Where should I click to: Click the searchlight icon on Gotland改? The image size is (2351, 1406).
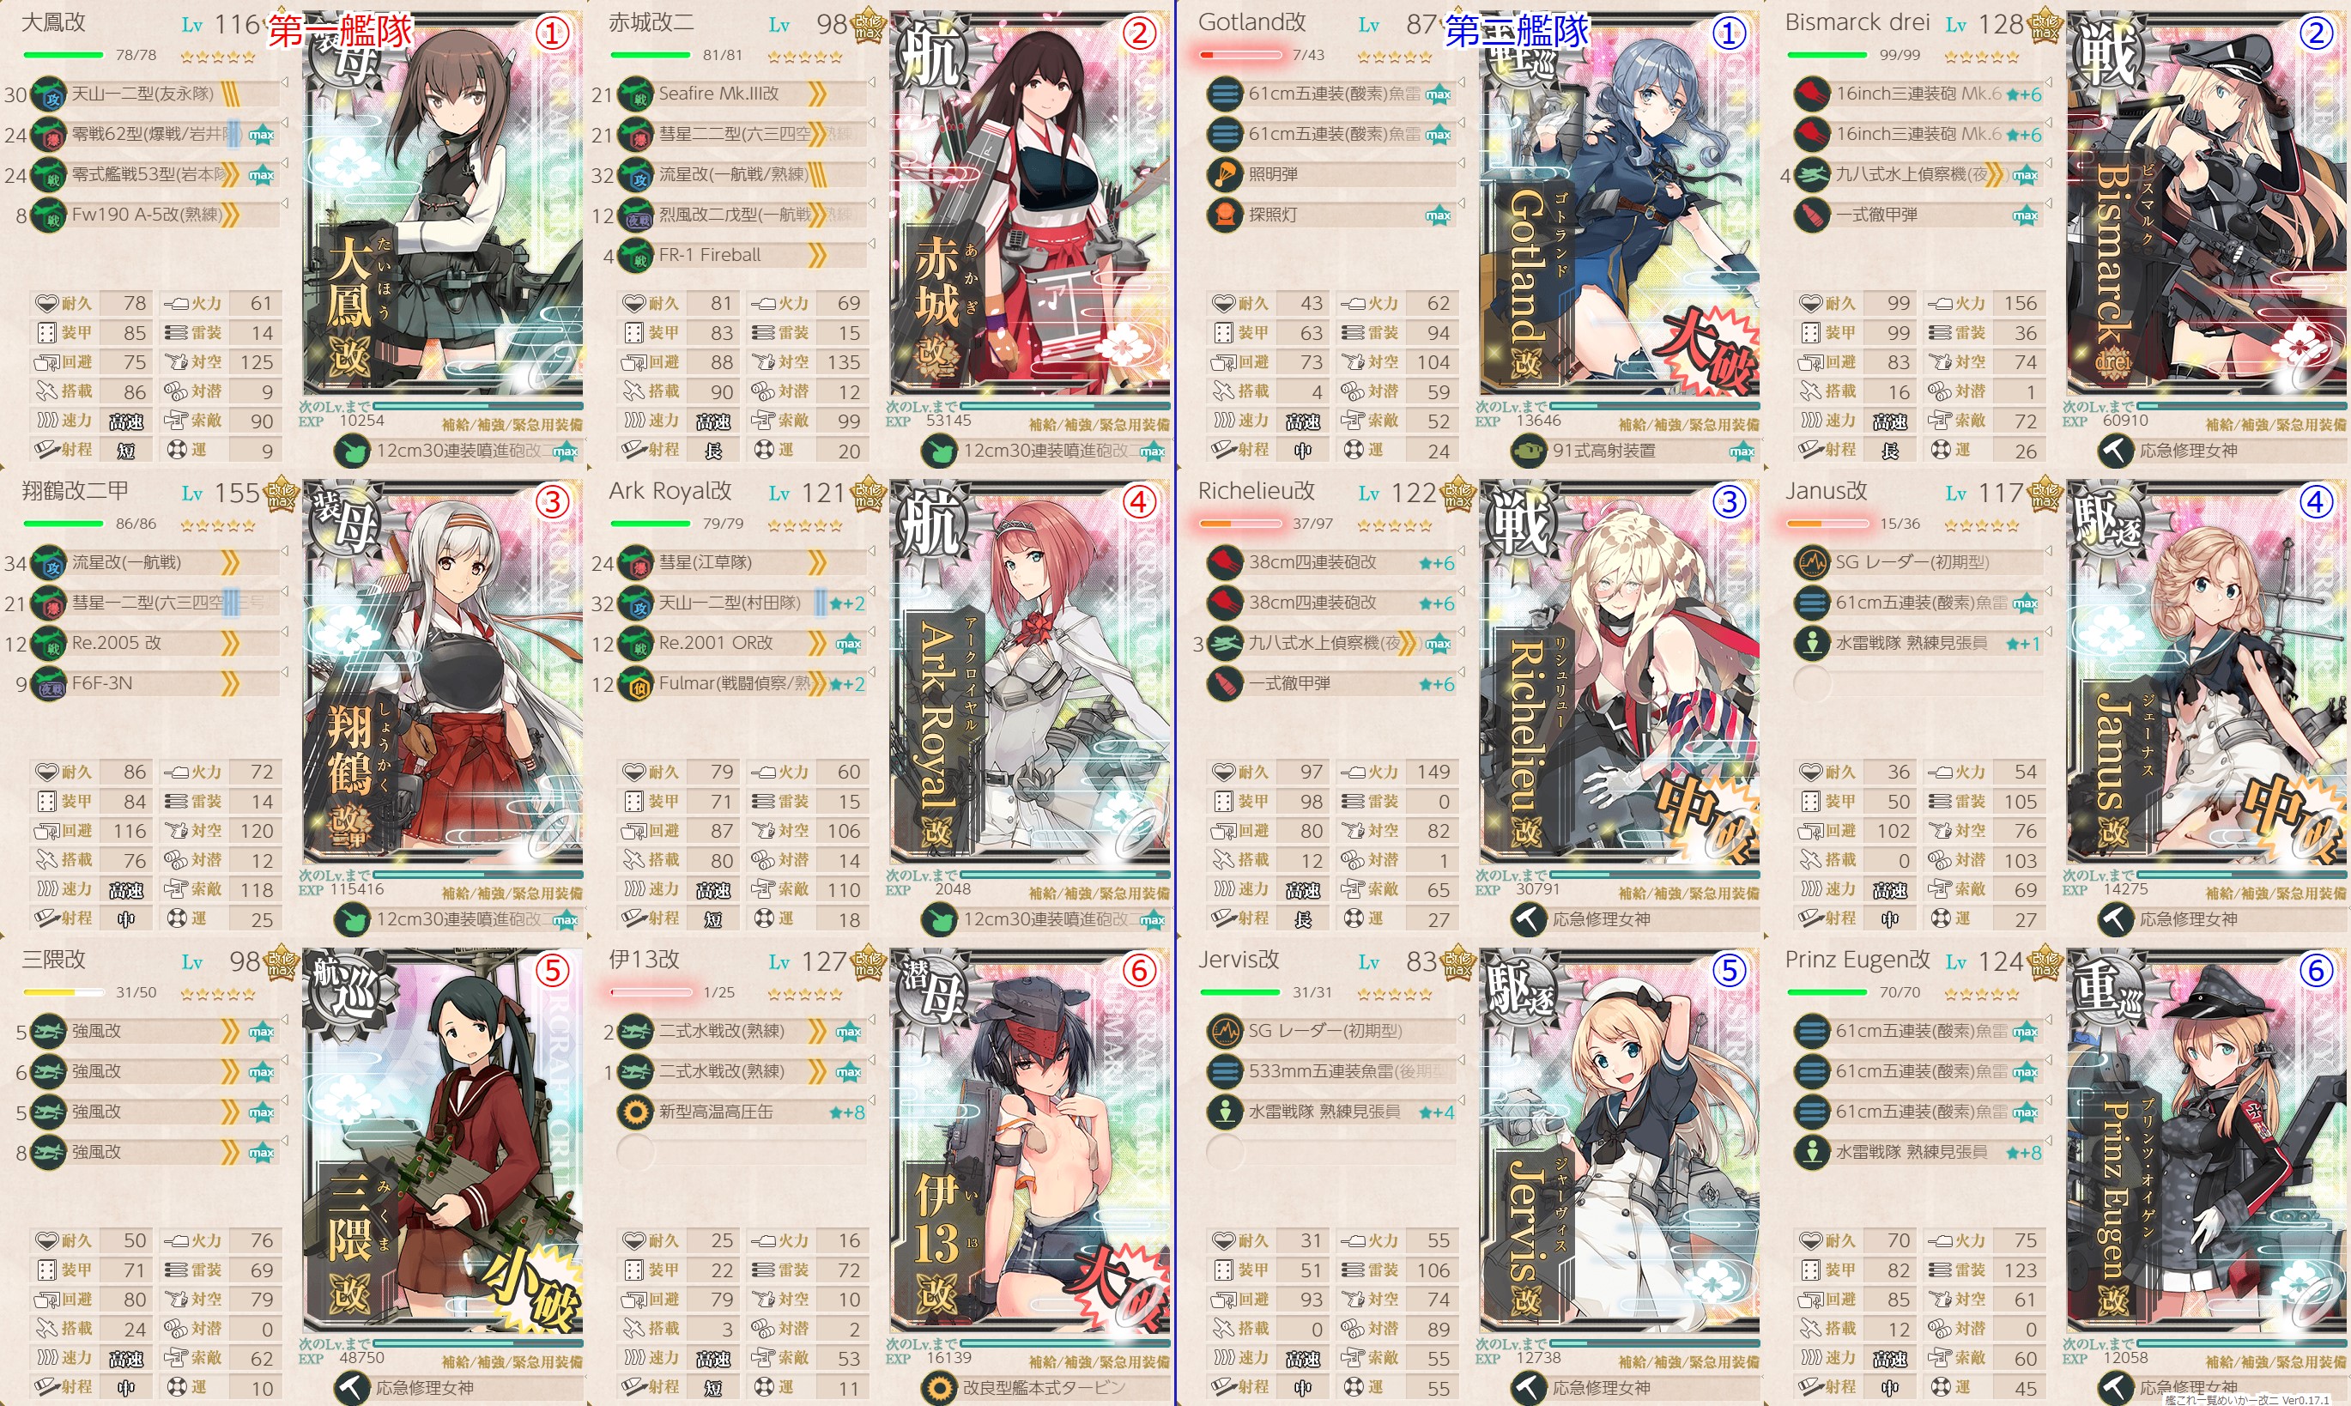coord(1224,215)
